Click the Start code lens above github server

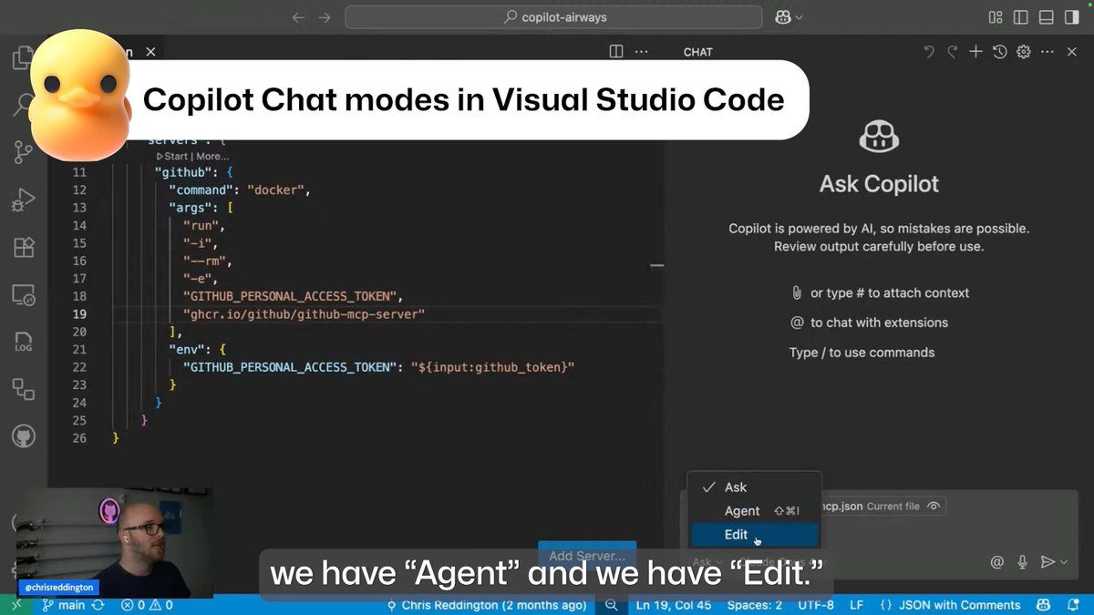pos(171,156)
